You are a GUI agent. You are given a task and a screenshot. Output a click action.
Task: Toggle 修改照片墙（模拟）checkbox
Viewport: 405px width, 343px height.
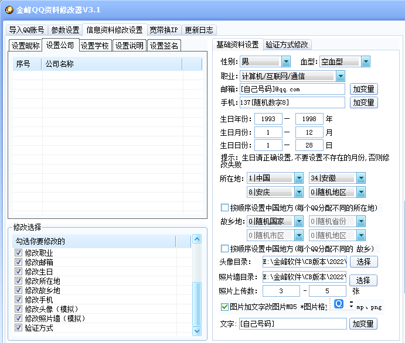(x=18, y=318)
